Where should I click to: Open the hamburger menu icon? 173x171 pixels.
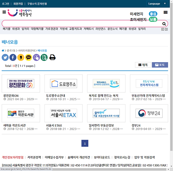[x=4, y=12]
